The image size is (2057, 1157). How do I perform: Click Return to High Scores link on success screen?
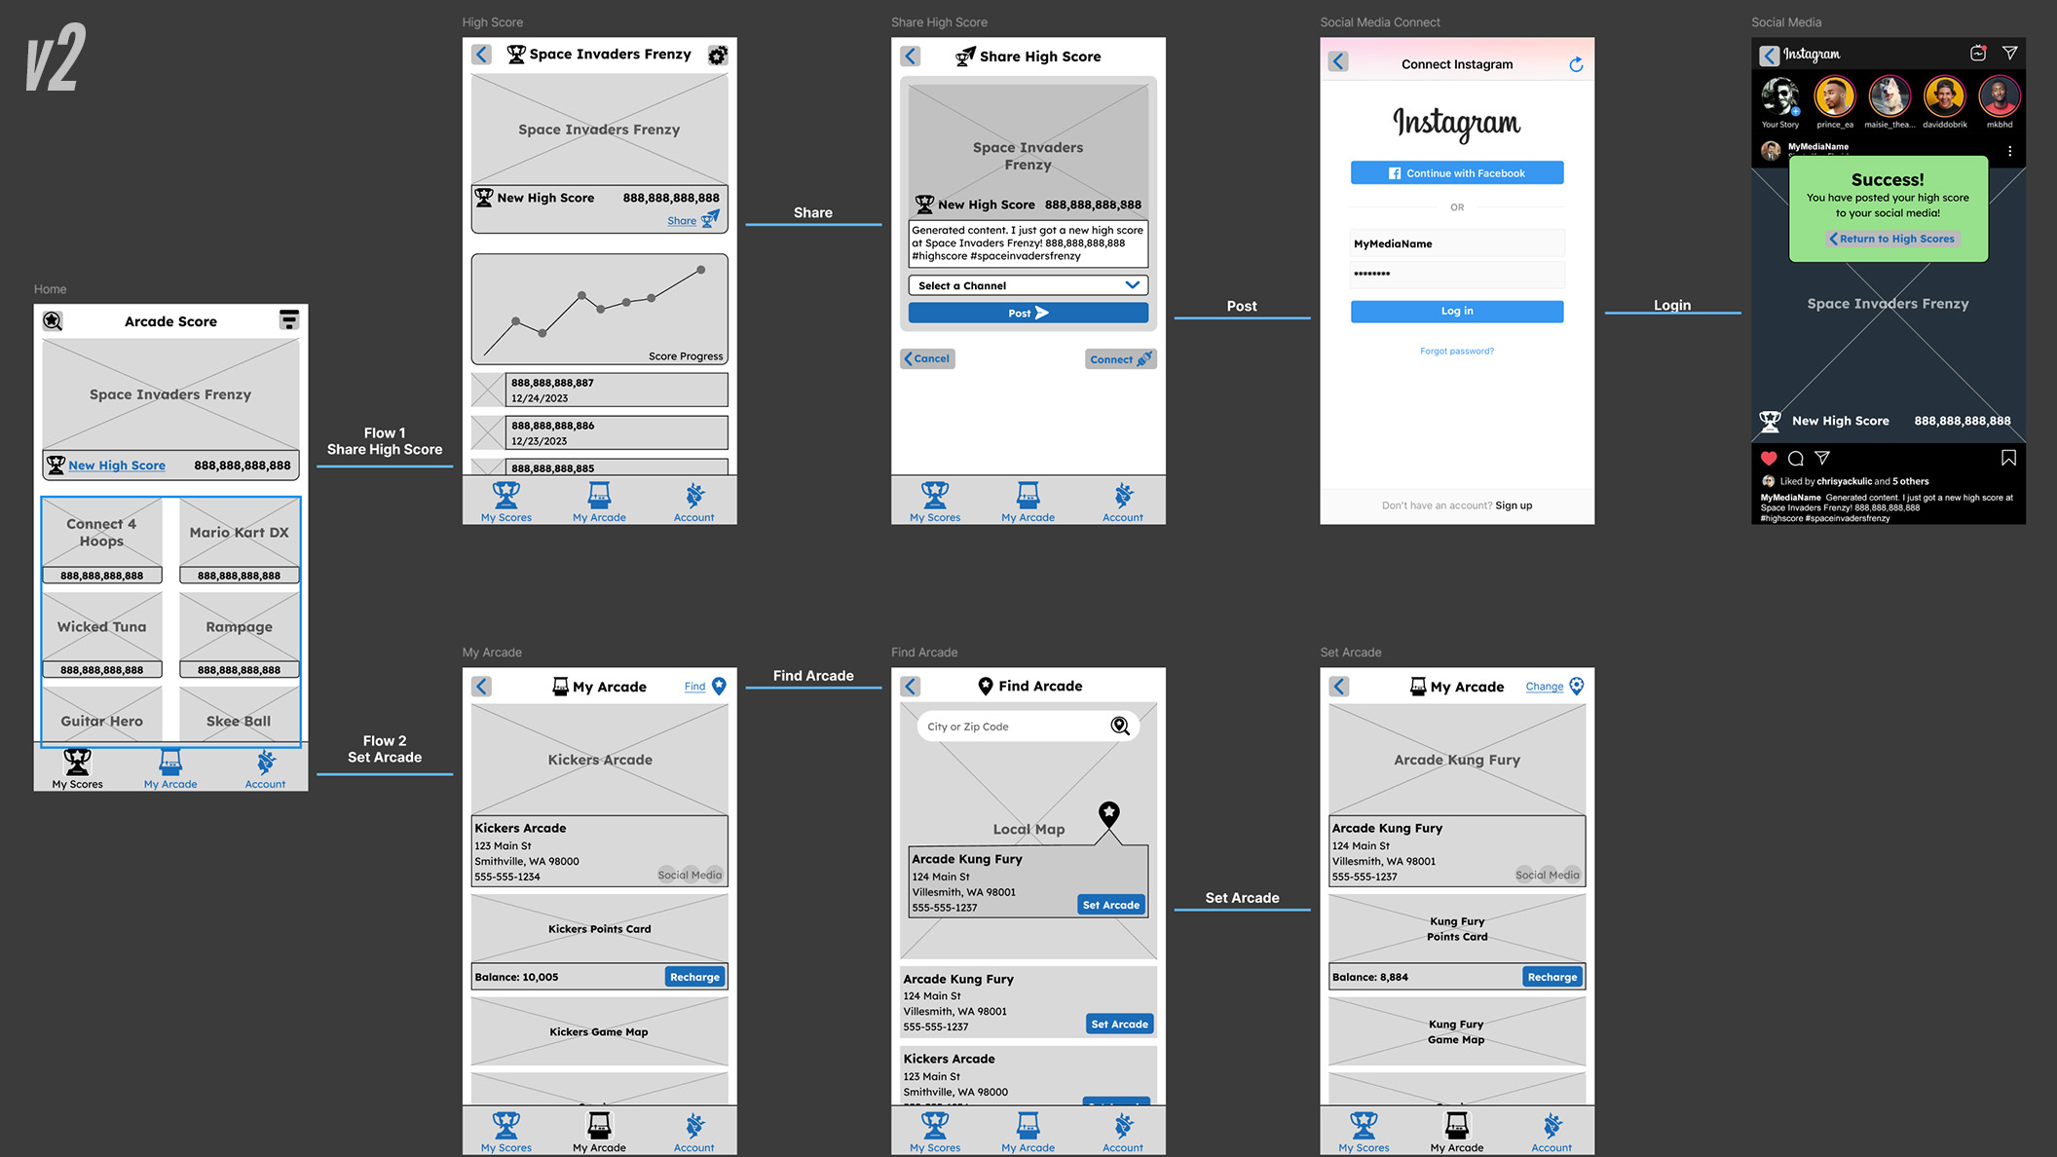pos(1890,238)
